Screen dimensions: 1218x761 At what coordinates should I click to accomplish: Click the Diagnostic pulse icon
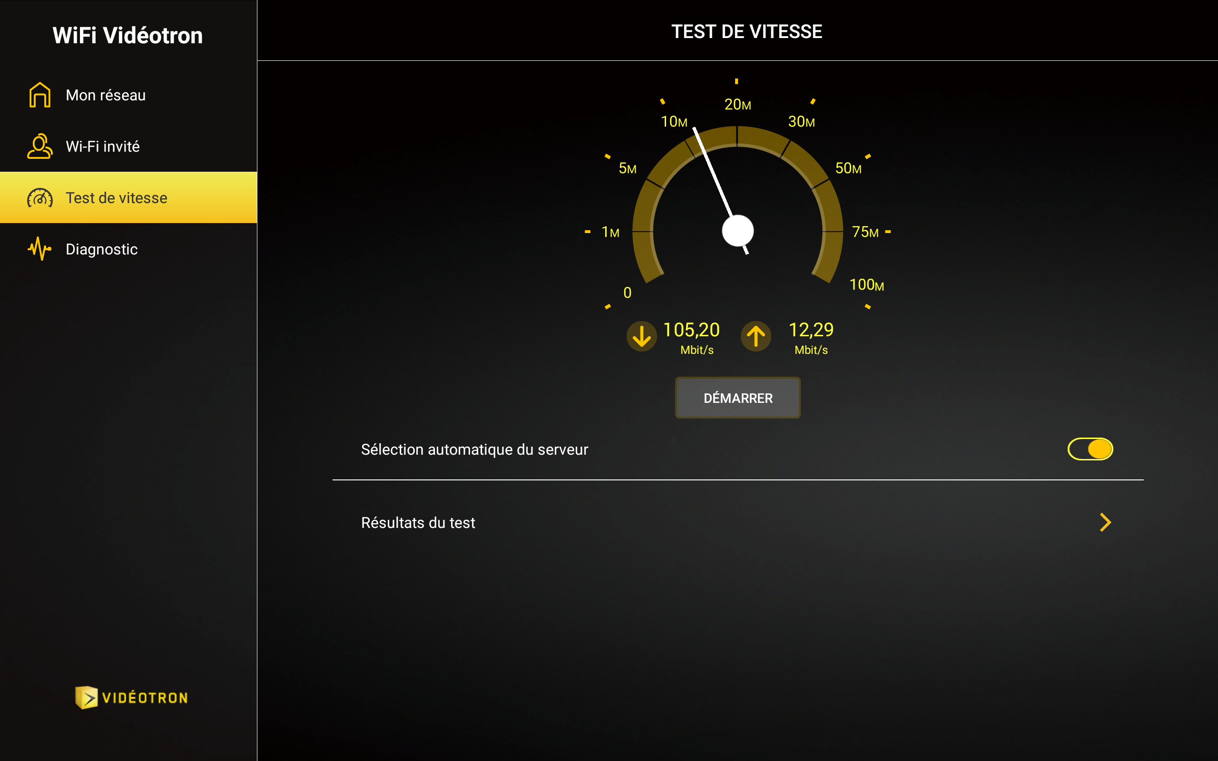point(40,249)
